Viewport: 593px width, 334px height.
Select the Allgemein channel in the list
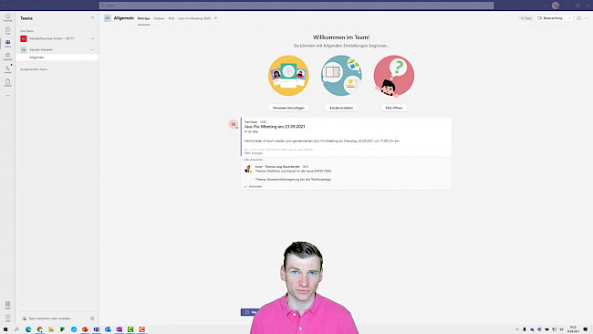point(57,57)
